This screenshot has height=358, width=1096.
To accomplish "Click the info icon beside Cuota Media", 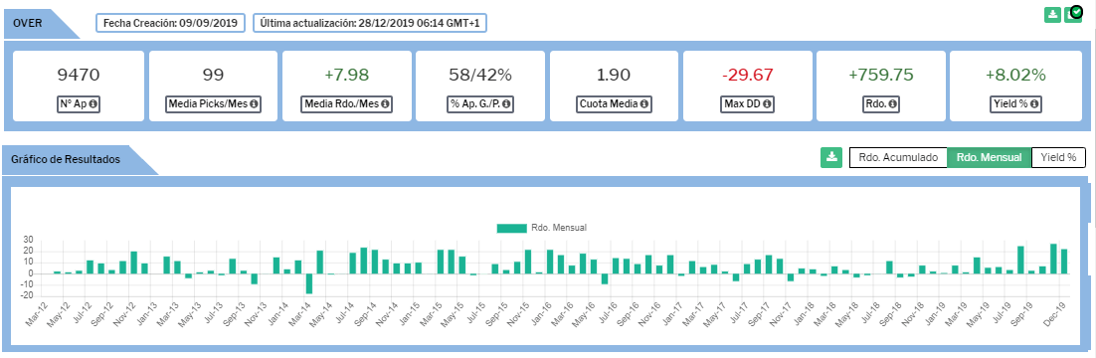I will [x=643, y=104].
